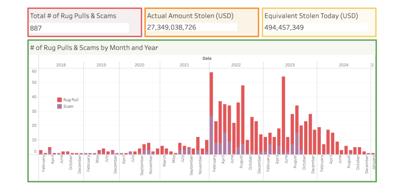Image resolution: width=400 pixels, height=183 pixels.
Task: Select the 2021 year column header
Action: [x=185, y=65]
